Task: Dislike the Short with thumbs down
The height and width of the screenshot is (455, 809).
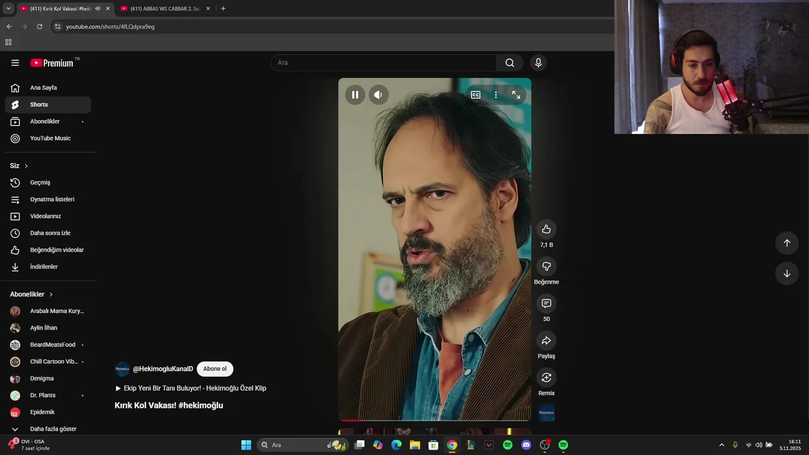Action: pos(546,266)
